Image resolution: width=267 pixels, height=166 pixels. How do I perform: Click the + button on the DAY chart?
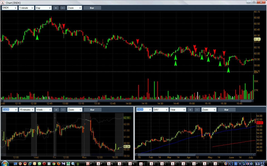[190, 110]
